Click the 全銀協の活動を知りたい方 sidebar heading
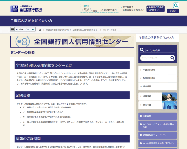 156,38
